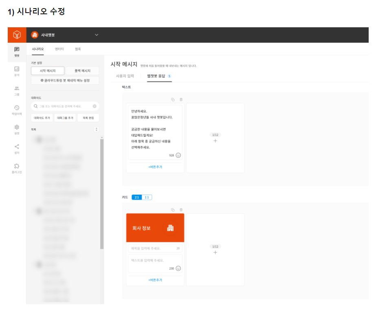Click the 대화의도 추가 button
This screenshot has height=316, width=376.
click(x=42, y=118)
